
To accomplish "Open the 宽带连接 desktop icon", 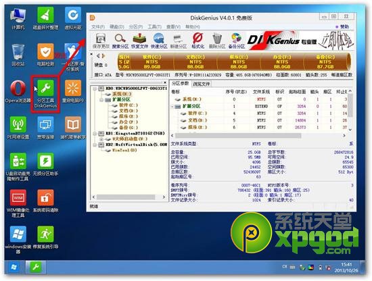I will coord(45,128).
